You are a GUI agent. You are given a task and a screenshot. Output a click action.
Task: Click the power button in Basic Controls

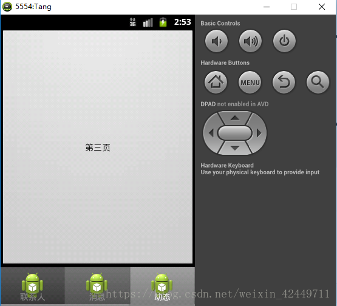[284, 41]
